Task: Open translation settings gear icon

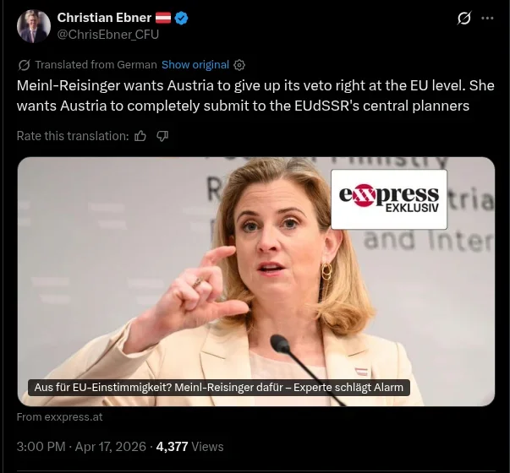Action: point(239,65)
